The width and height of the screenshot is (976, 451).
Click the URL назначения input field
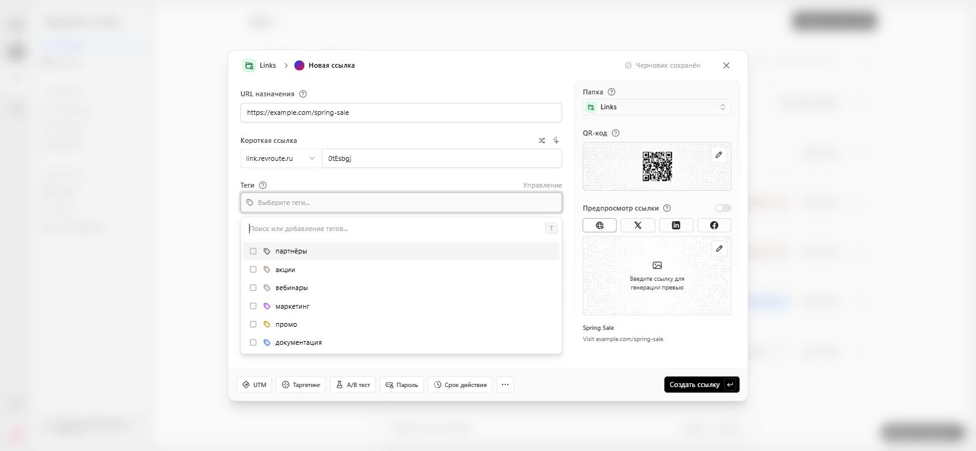pyautogui.click(x=401, y=112)
